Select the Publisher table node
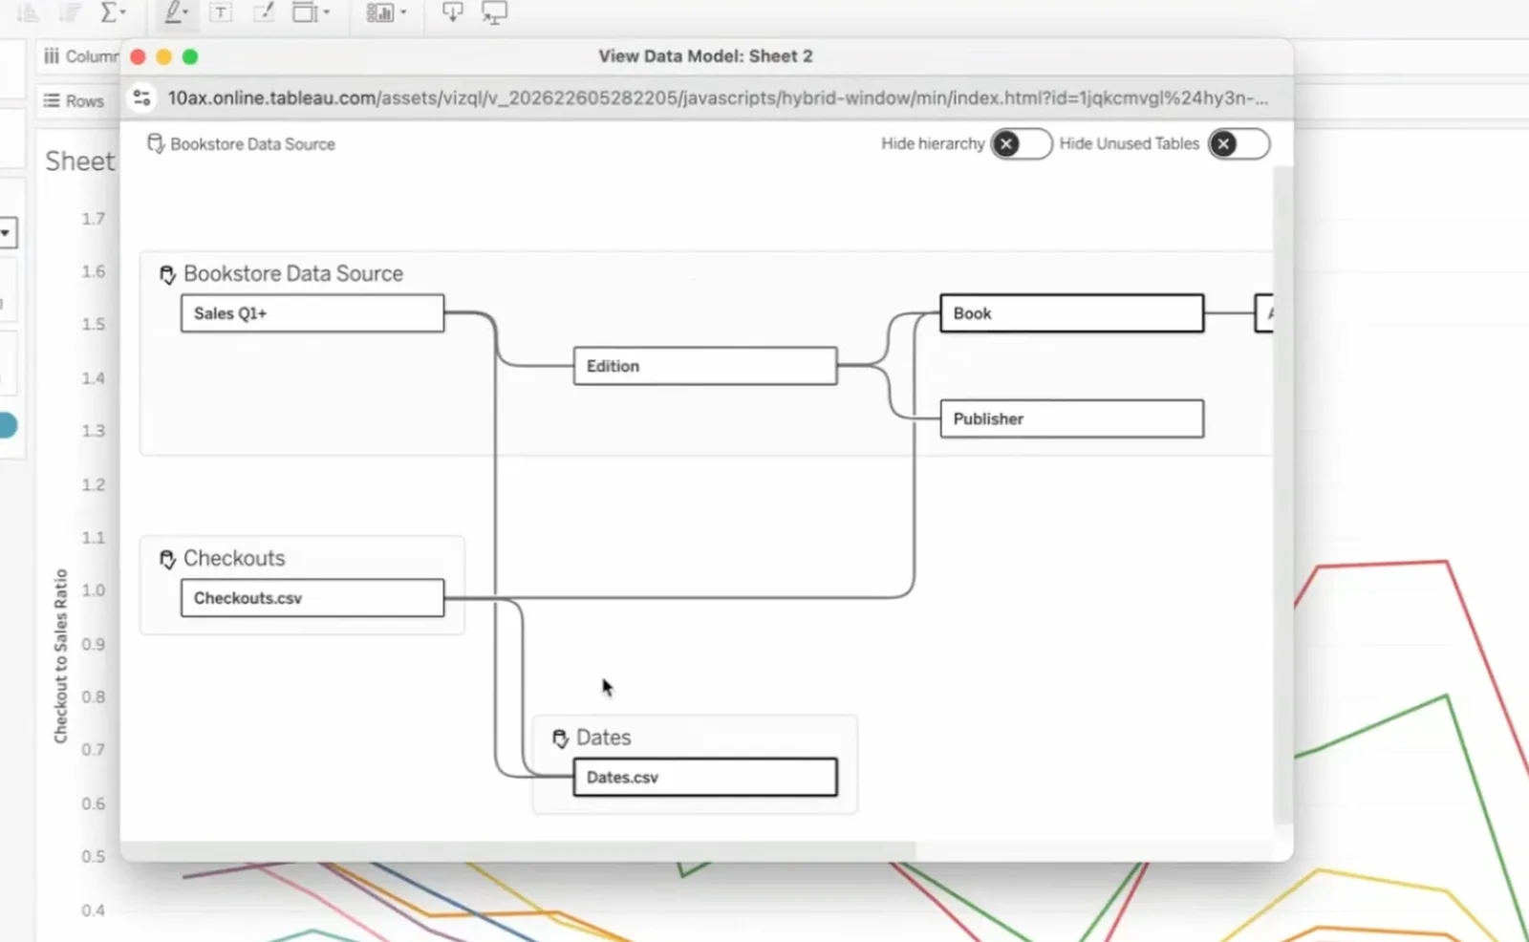This screenshot has height=942, width=1529. point(1072,418)
